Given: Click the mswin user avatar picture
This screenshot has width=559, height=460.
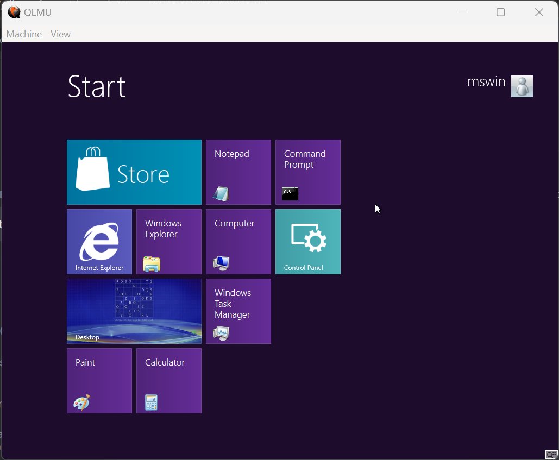Looking at the screenshot, I should (522, 86).
